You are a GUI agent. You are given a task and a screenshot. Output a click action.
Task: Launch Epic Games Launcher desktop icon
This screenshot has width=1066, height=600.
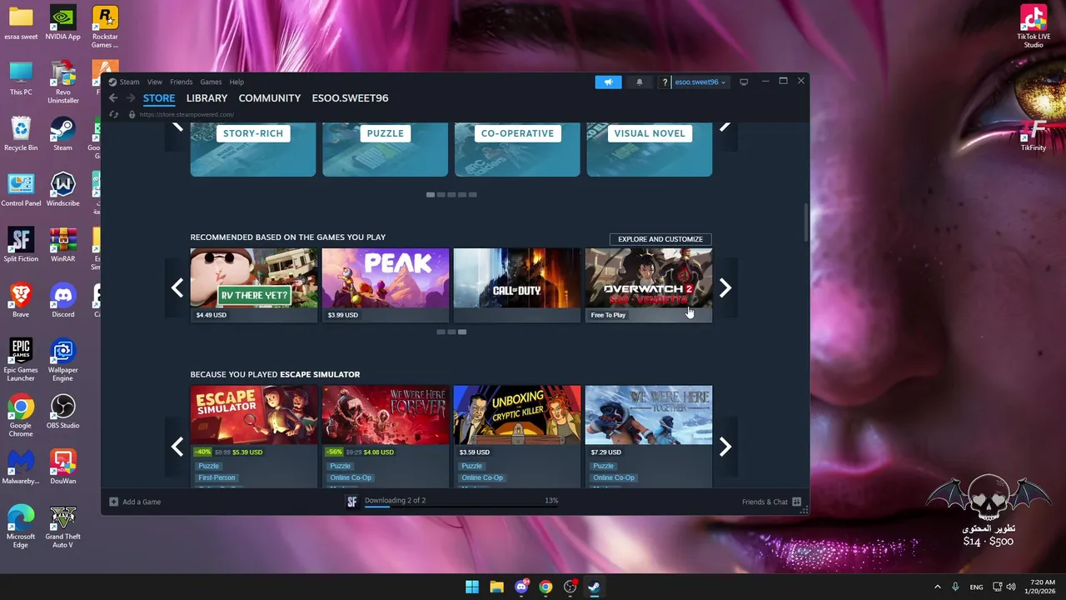[21, 360]
